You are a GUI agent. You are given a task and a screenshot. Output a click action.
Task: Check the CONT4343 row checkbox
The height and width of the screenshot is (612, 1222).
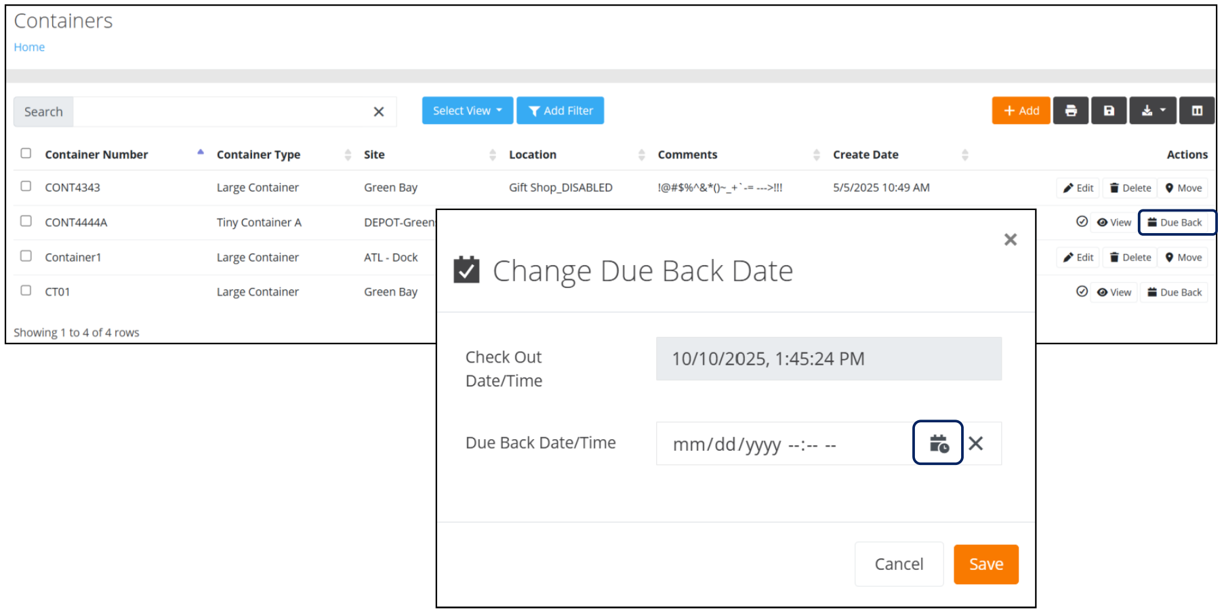pyautogui.click(x=26, y=186)
